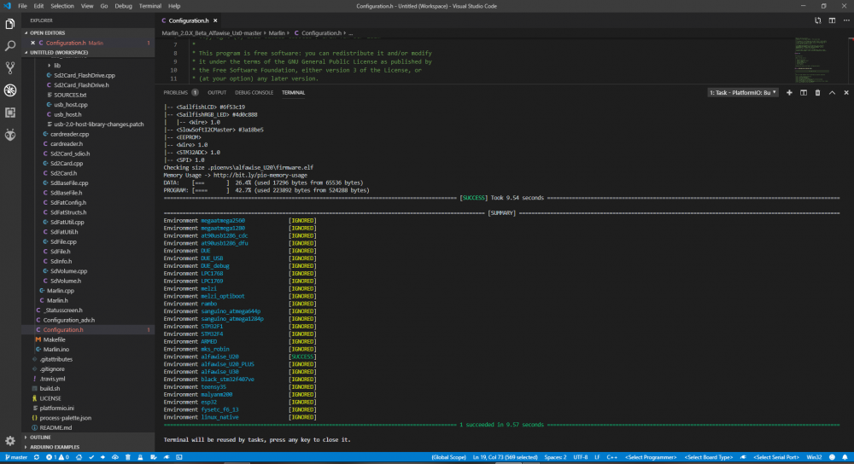Open the Search view in activity bar
This screenshot has height=464, width=854.
click(9, 46)
